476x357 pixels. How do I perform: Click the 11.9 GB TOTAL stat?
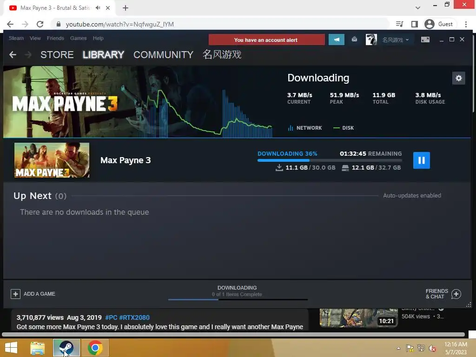[x=383, y=98]
